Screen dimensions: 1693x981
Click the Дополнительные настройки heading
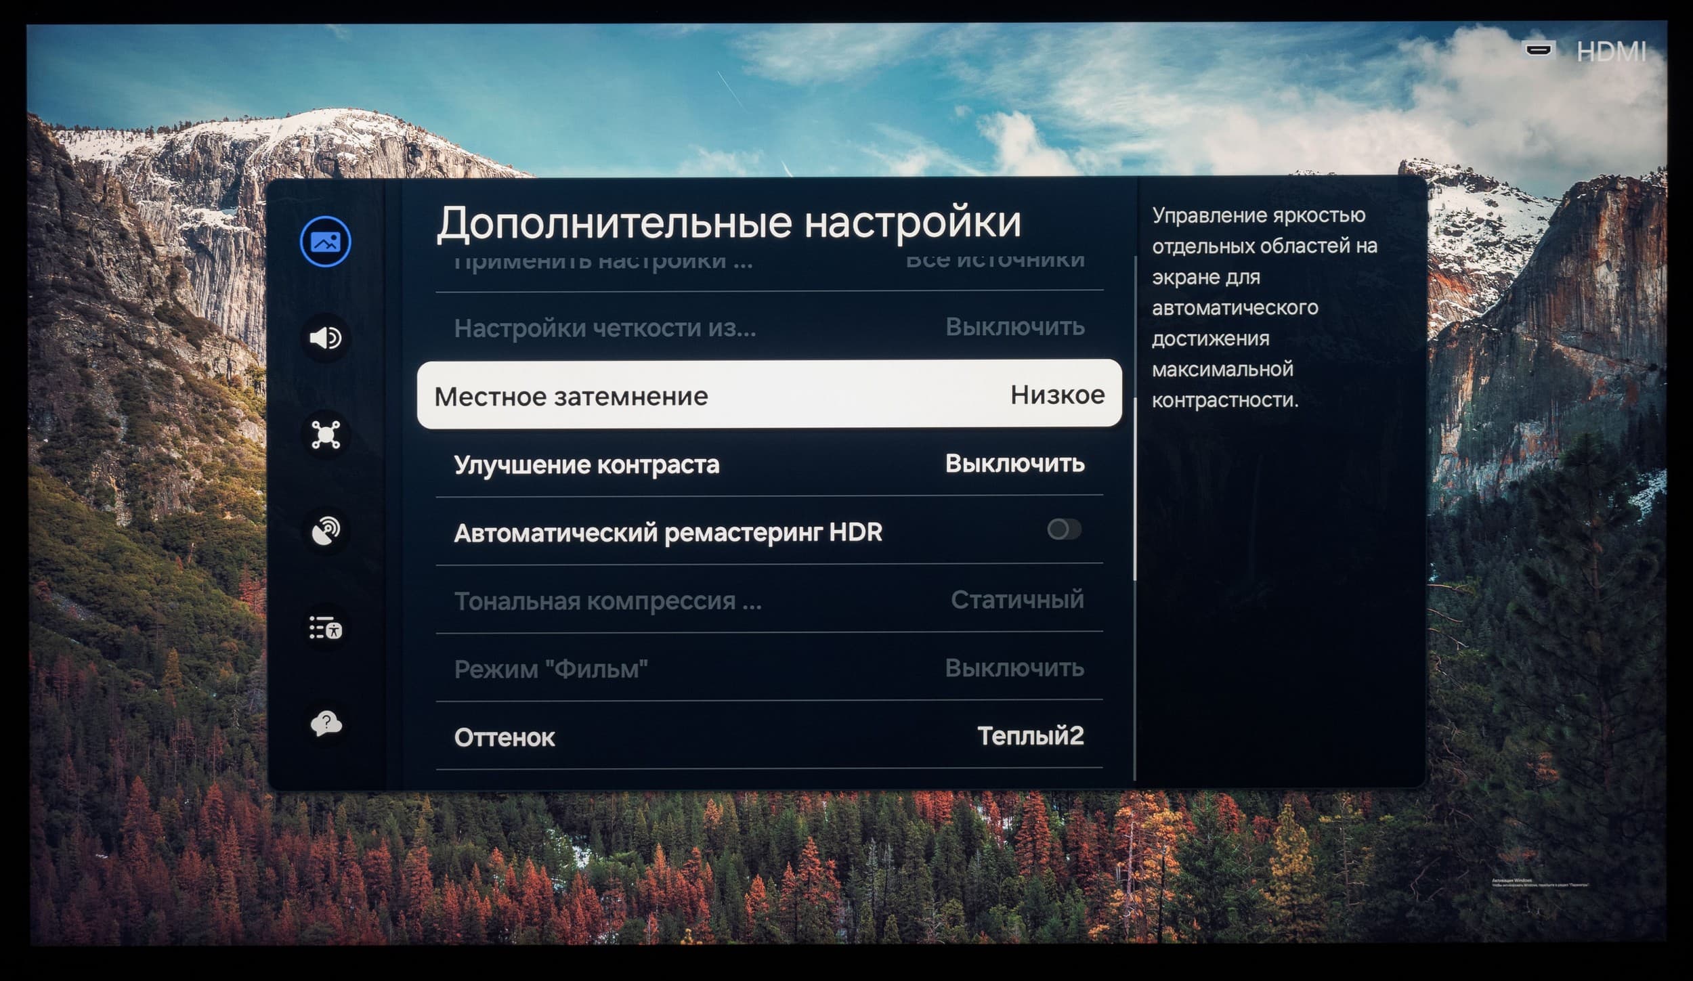(x=728, y=223)
